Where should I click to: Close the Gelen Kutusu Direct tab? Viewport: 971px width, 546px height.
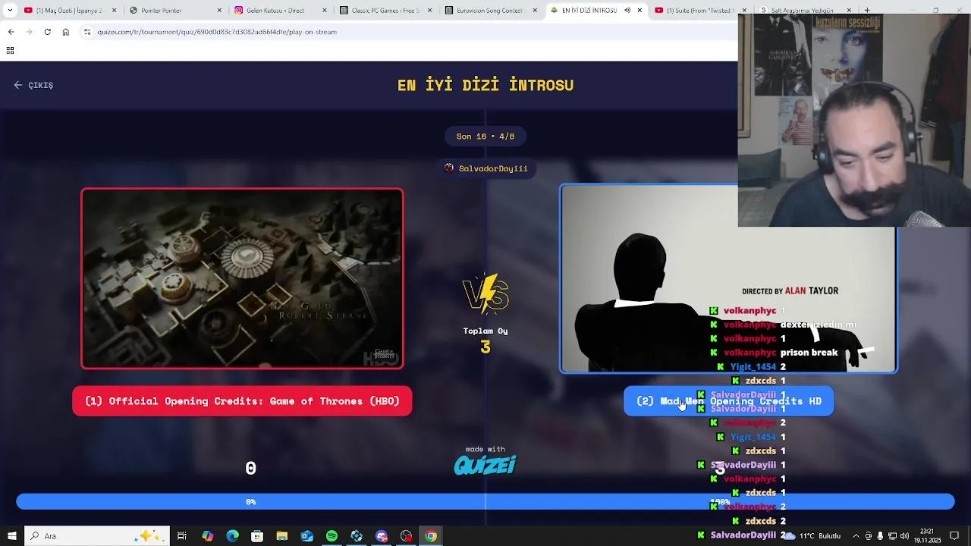coord(325,11)
